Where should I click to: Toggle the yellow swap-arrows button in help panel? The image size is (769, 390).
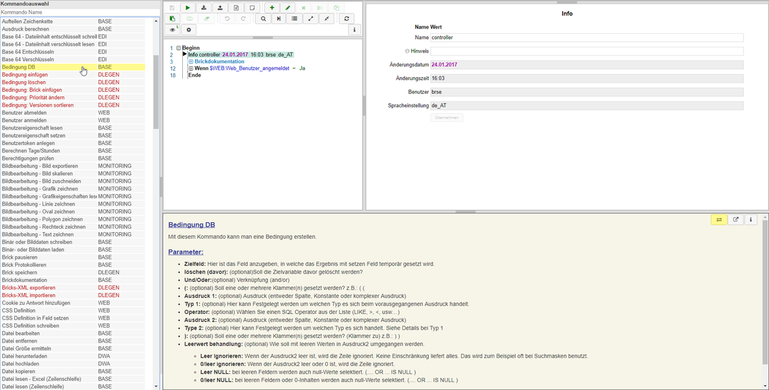719,220
